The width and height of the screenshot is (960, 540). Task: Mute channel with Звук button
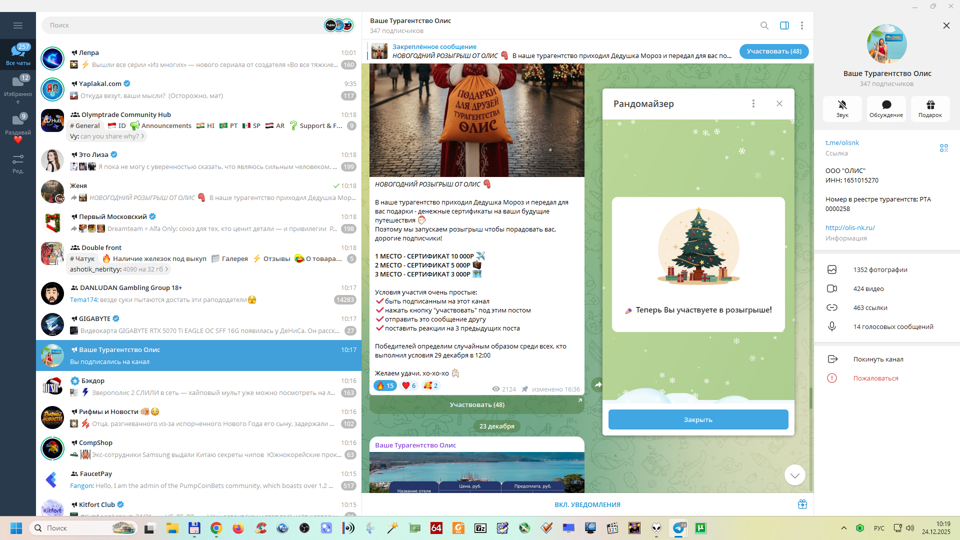pyautogui.click(x=842, y=108)
